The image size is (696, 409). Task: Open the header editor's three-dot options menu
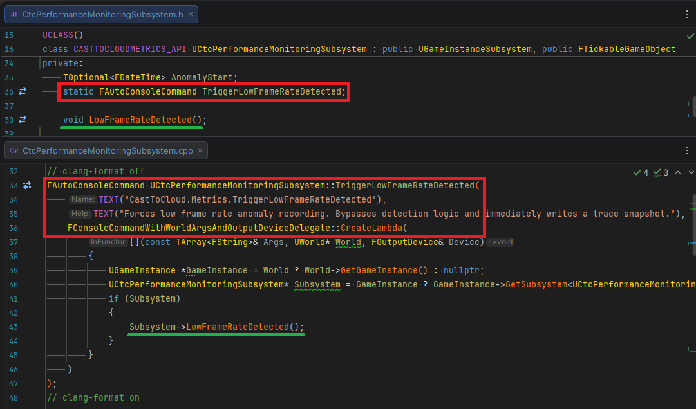[x=687, y=14]
